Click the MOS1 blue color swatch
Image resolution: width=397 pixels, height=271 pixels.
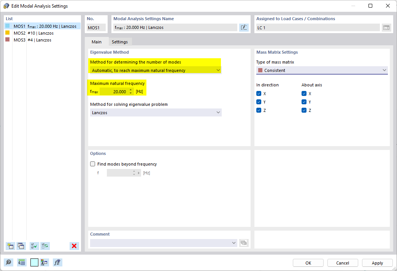tap(7, 26)
